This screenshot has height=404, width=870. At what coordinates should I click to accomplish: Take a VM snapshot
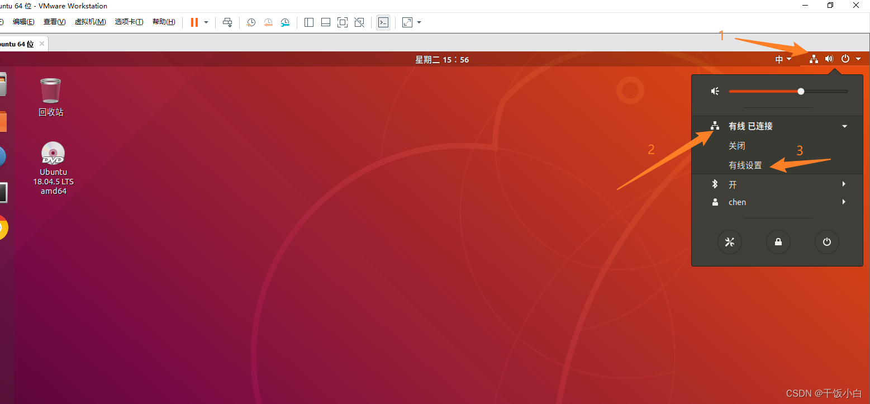coord(251,22)
